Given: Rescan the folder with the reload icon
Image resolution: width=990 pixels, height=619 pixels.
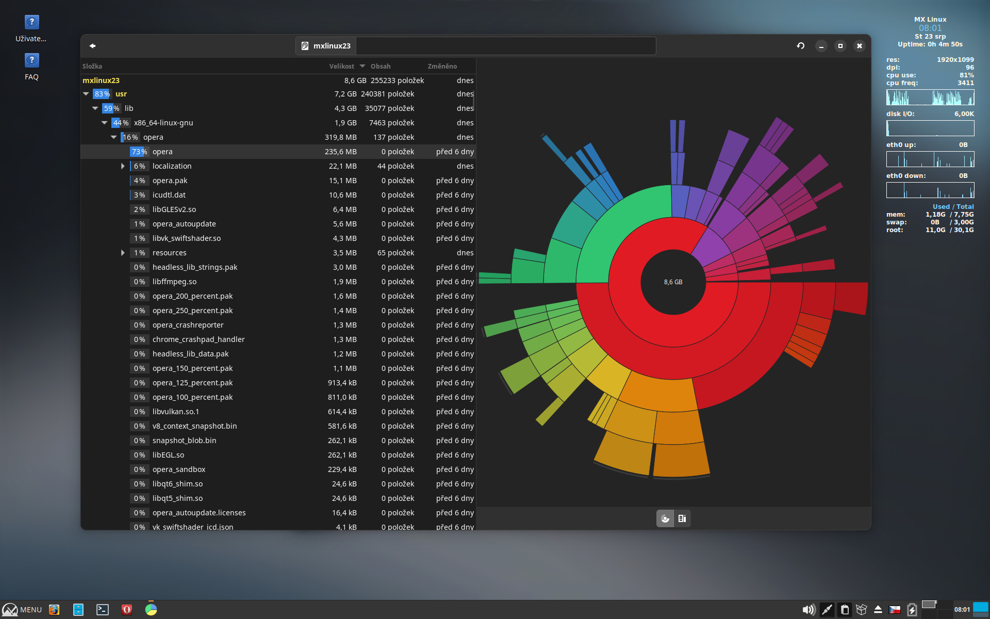Looking at the screenshot, I should 801,46.
